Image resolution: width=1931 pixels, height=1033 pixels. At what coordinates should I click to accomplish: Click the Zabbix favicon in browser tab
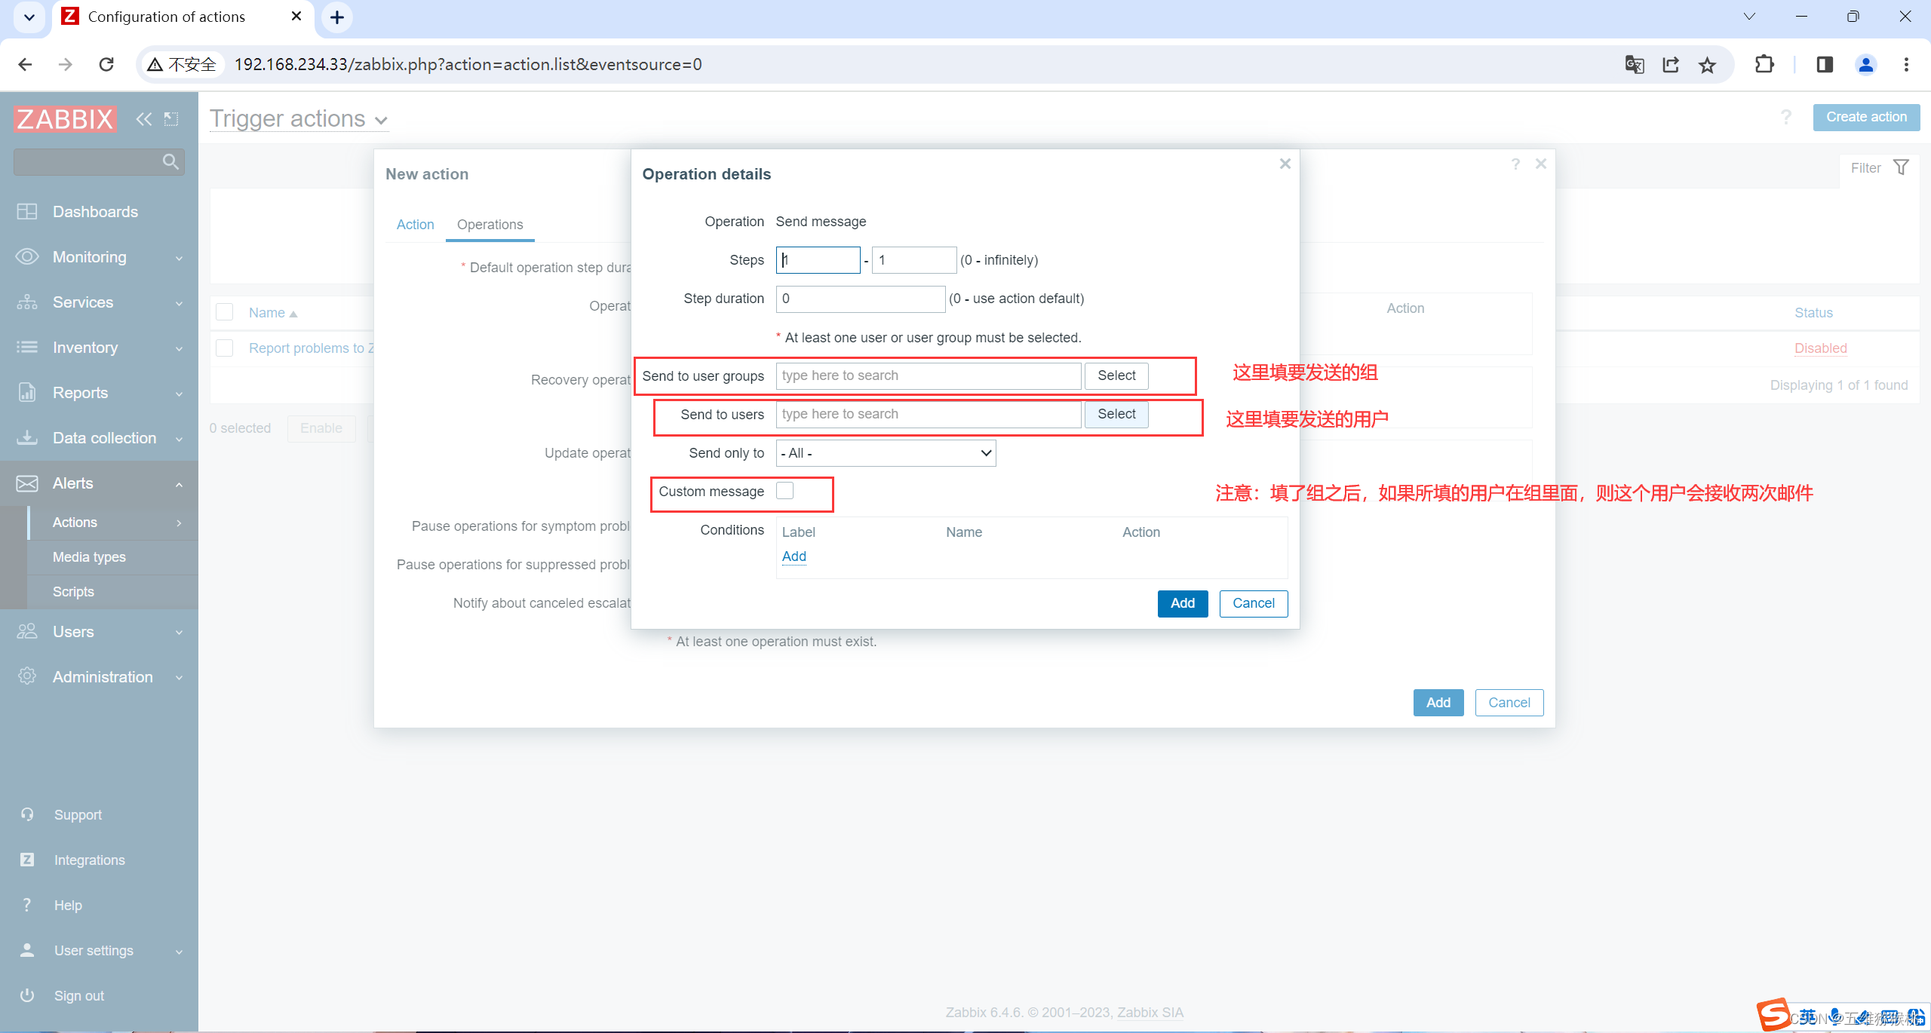tap(70, 17)
